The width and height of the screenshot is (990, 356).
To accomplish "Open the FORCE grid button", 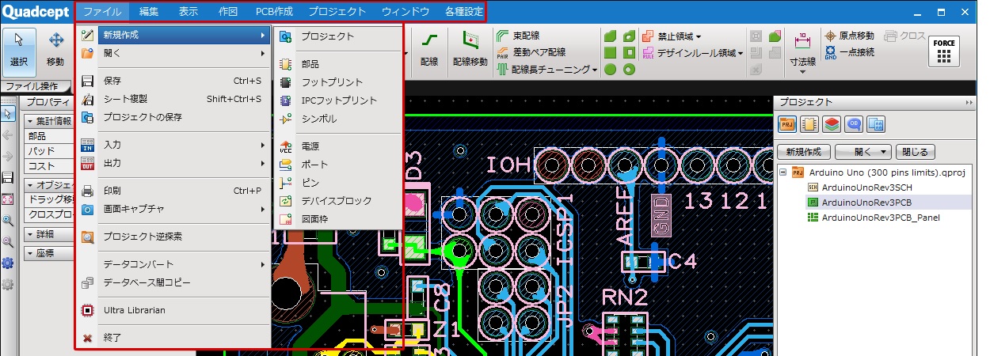I will tap(943, 51).
